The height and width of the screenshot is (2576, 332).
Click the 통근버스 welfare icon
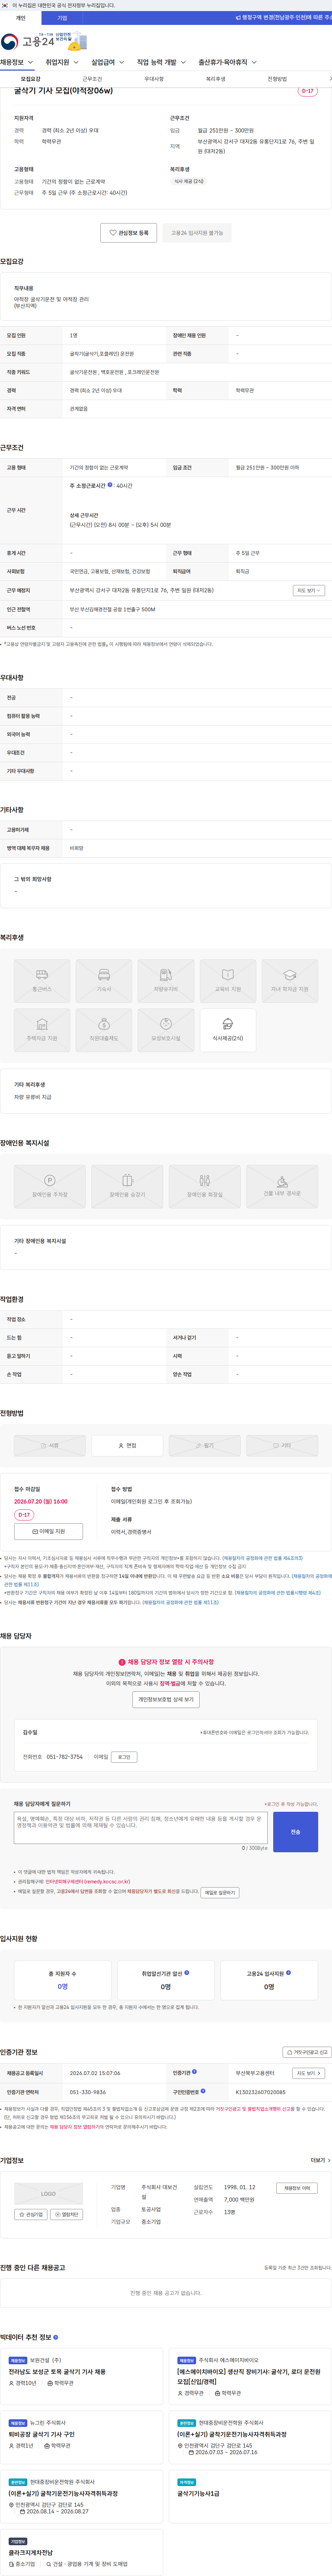click(x=42, y=981)
